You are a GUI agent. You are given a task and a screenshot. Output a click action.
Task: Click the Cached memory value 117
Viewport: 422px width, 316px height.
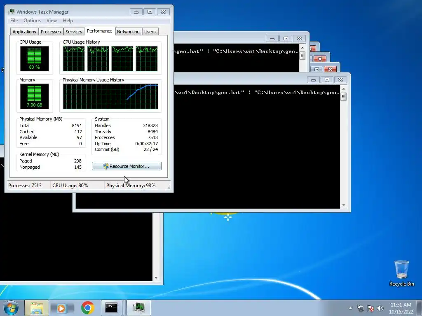pyautogui.click(x=78, y=132)
